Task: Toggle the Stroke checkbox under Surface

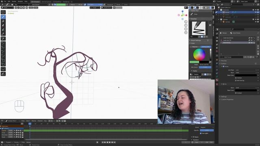Action: 223,67
